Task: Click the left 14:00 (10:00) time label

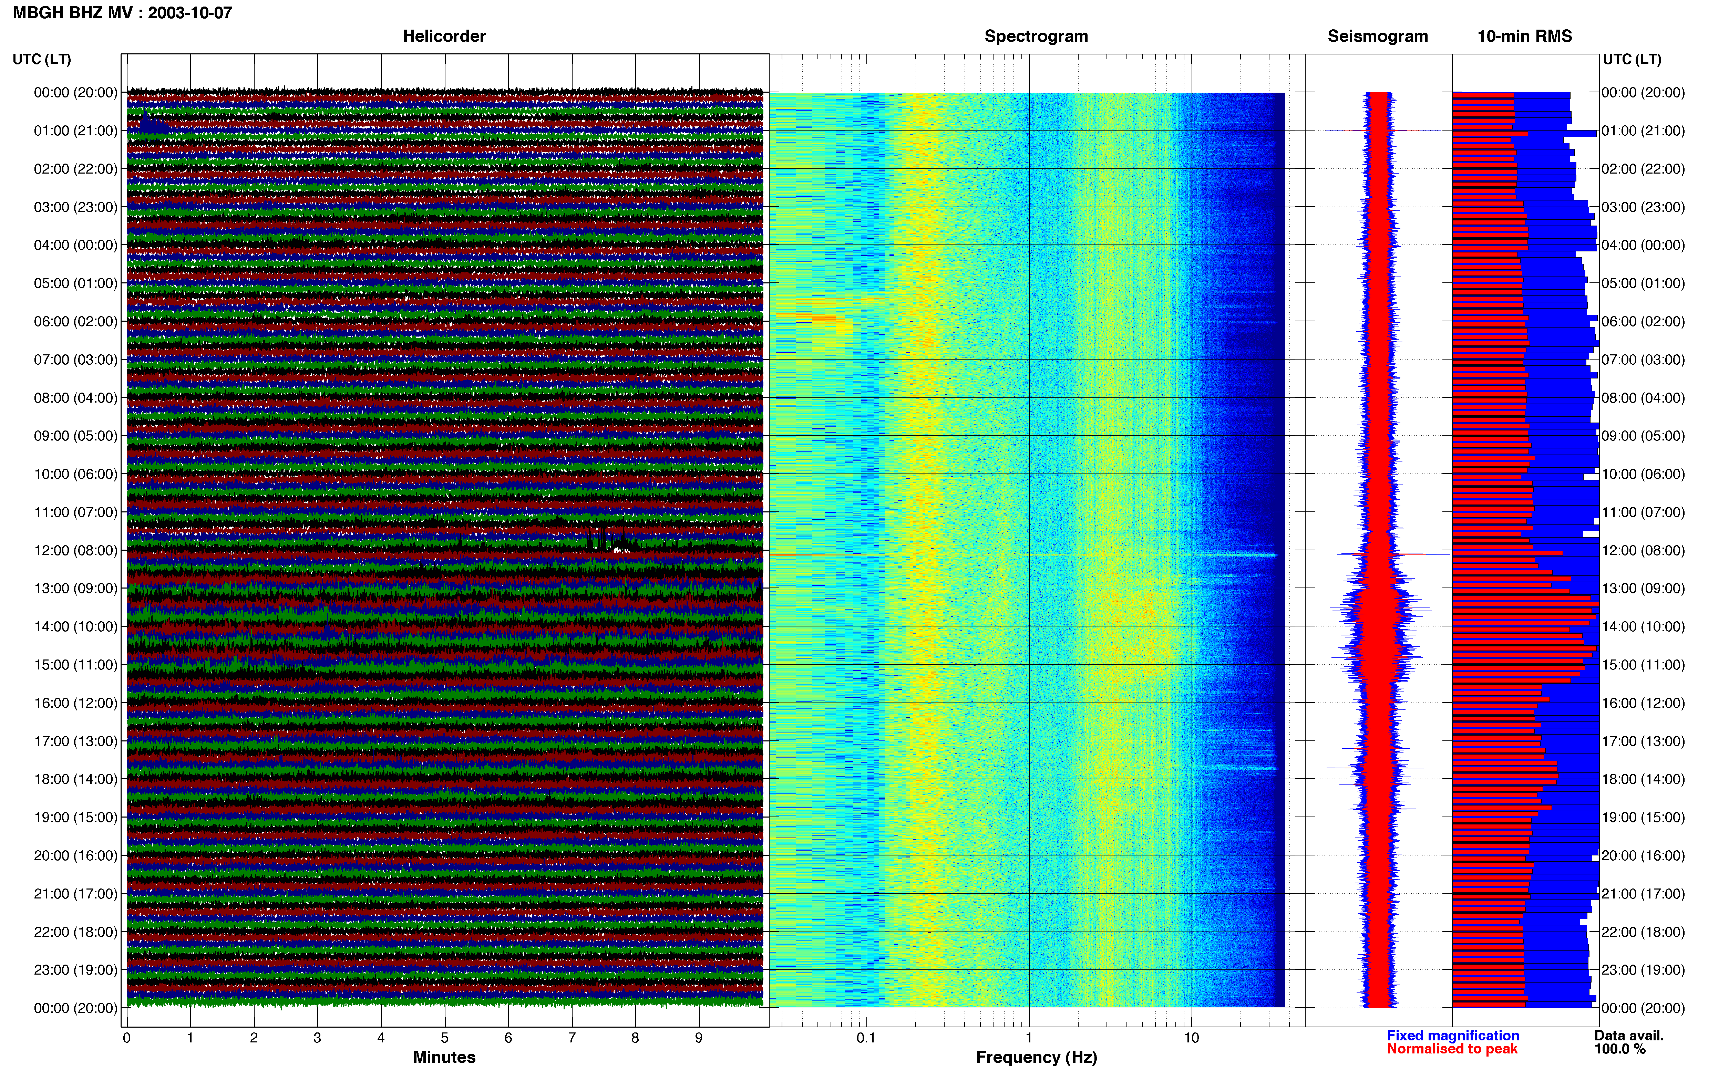Action: (76, 627)
